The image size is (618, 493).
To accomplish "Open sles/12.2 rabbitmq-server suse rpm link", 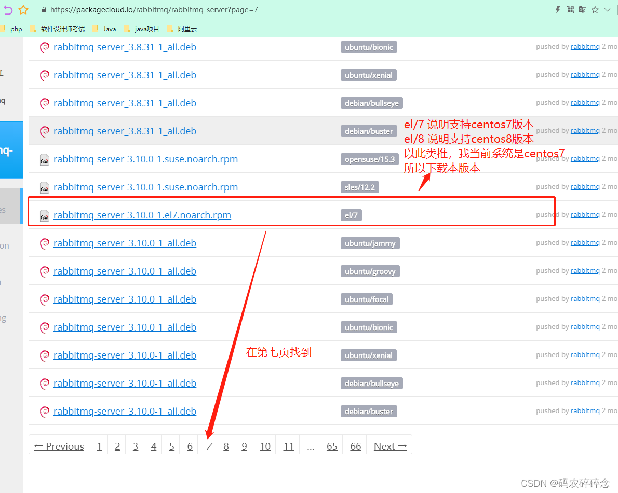I will [x=146, y=187].
